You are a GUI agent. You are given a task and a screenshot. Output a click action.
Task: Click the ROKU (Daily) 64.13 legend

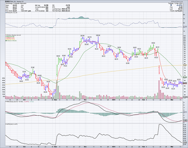tap(13, 35)
